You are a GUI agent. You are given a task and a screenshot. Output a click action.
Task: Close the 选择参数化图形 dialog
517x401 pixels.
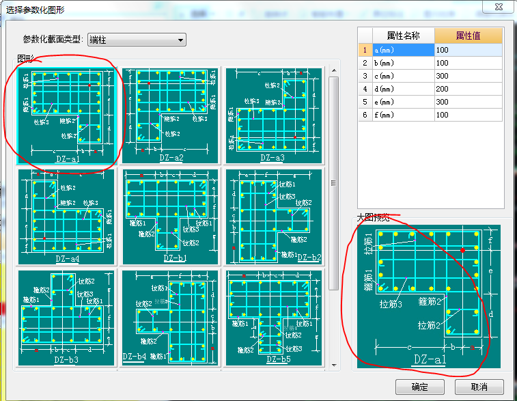[499, 7]
